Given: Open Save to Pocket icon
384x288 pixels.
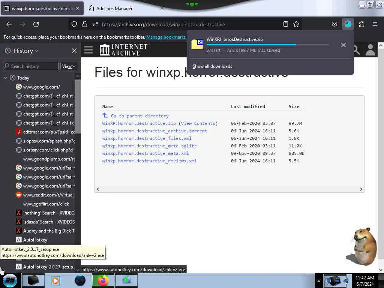Looking at the screenshot, I should coord(334,24).
